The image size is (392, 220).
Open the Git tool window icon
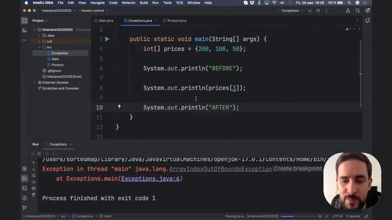[24, 208]
